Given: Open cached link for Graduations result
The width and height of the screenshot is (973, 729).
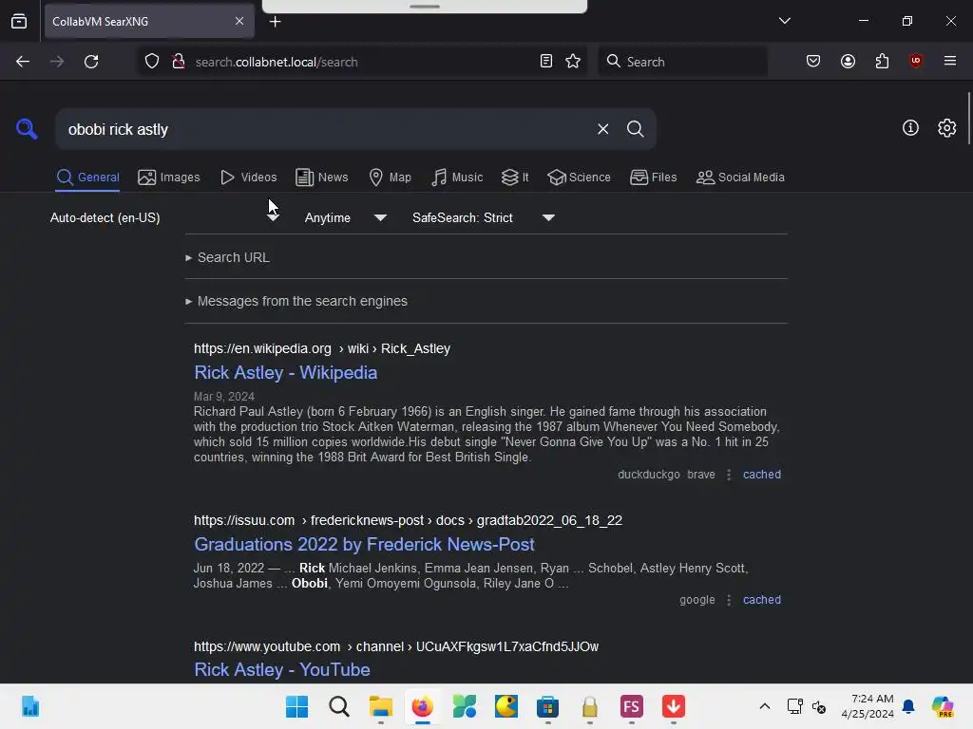Looking at the screenshot, I should click(761, 600).
